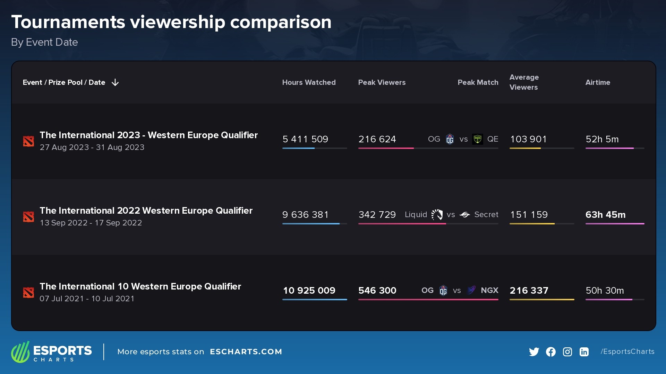Select the Team Liquid logo in the 2022 peak match
Viewport: 666px width, 374px height.
coord(437,215)
